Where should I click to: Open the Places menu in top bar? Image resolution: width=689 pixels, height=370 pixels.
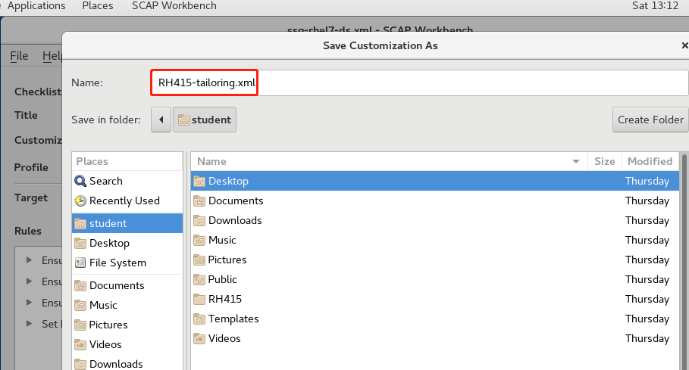tap(96, 6)
